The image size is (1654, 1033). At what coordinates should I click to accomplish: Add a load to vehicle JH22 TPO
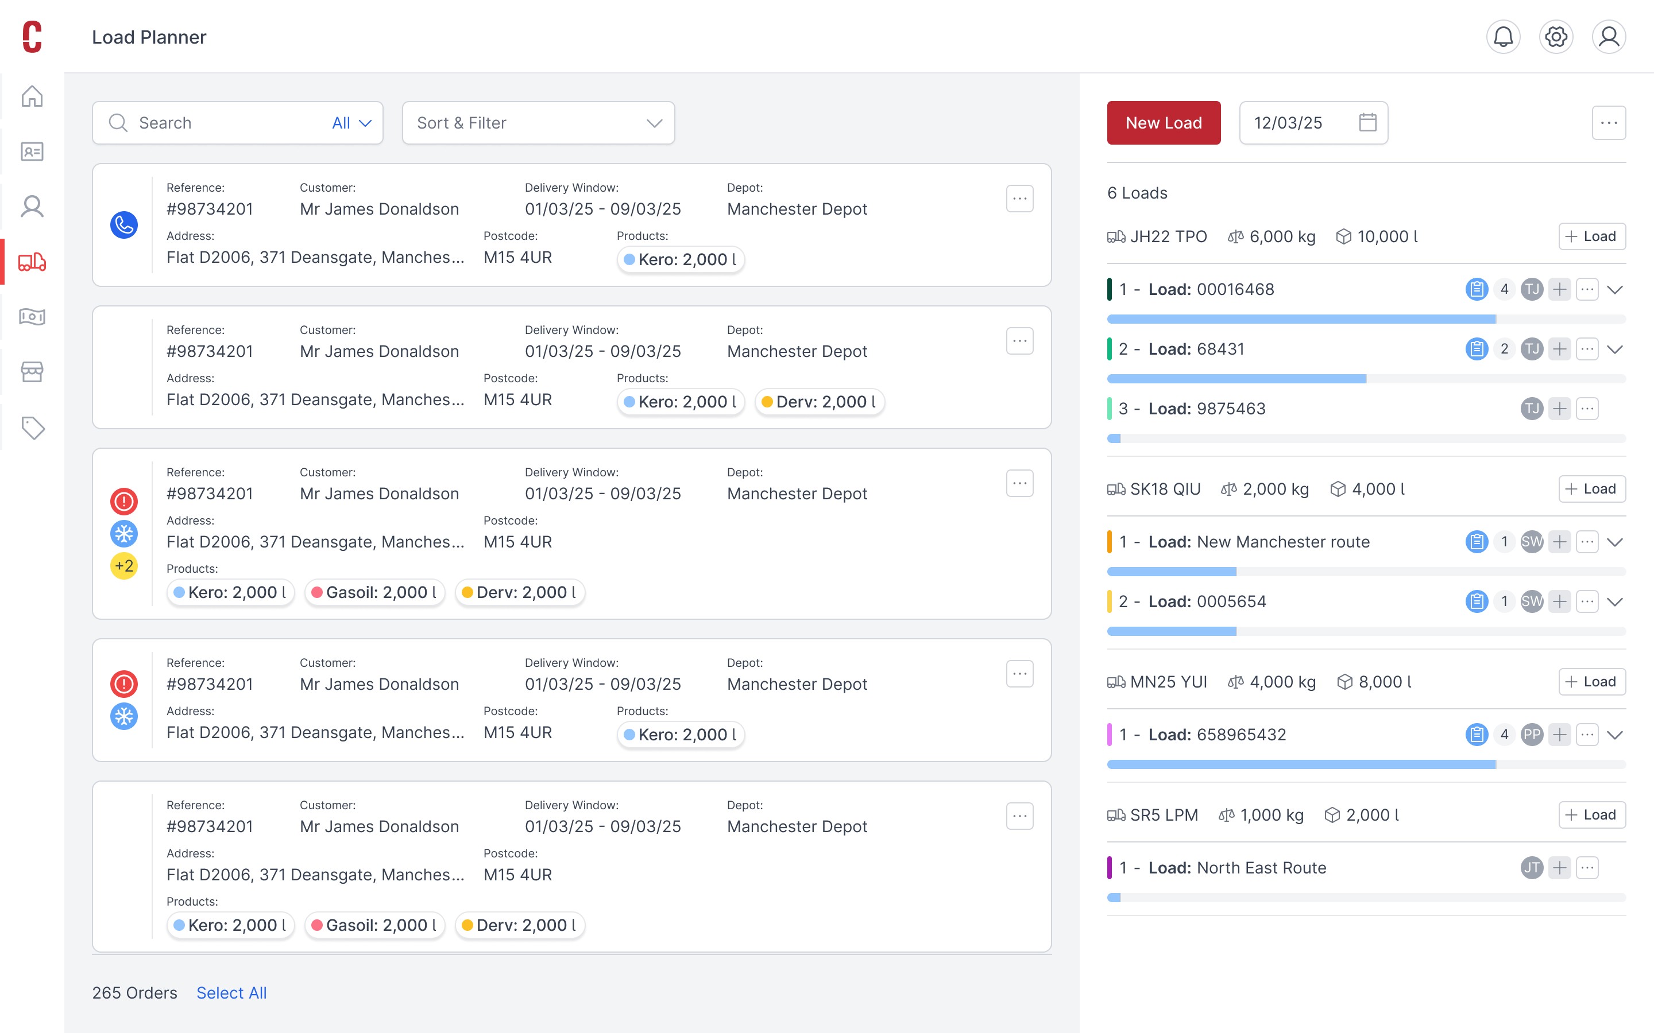coord(1591,236)
